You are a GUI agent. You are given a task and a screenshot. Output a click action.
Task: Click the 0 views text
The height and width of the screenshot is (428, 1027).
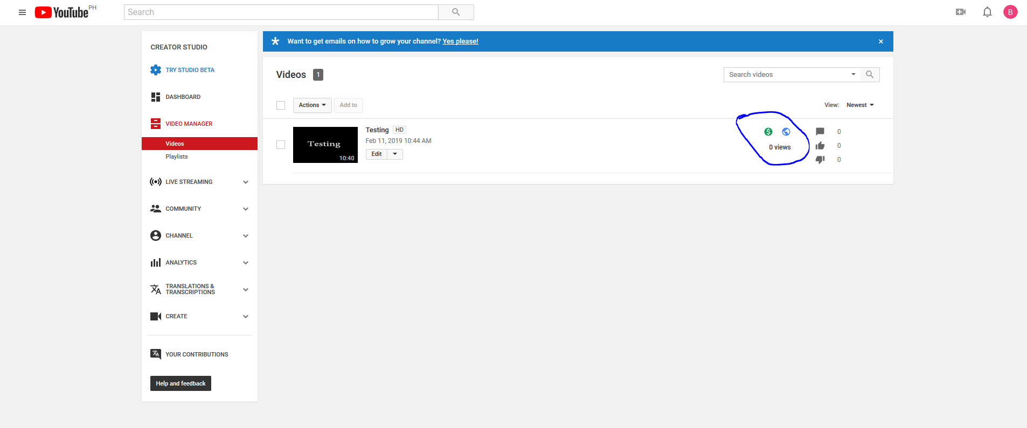[x=780, y=147]
